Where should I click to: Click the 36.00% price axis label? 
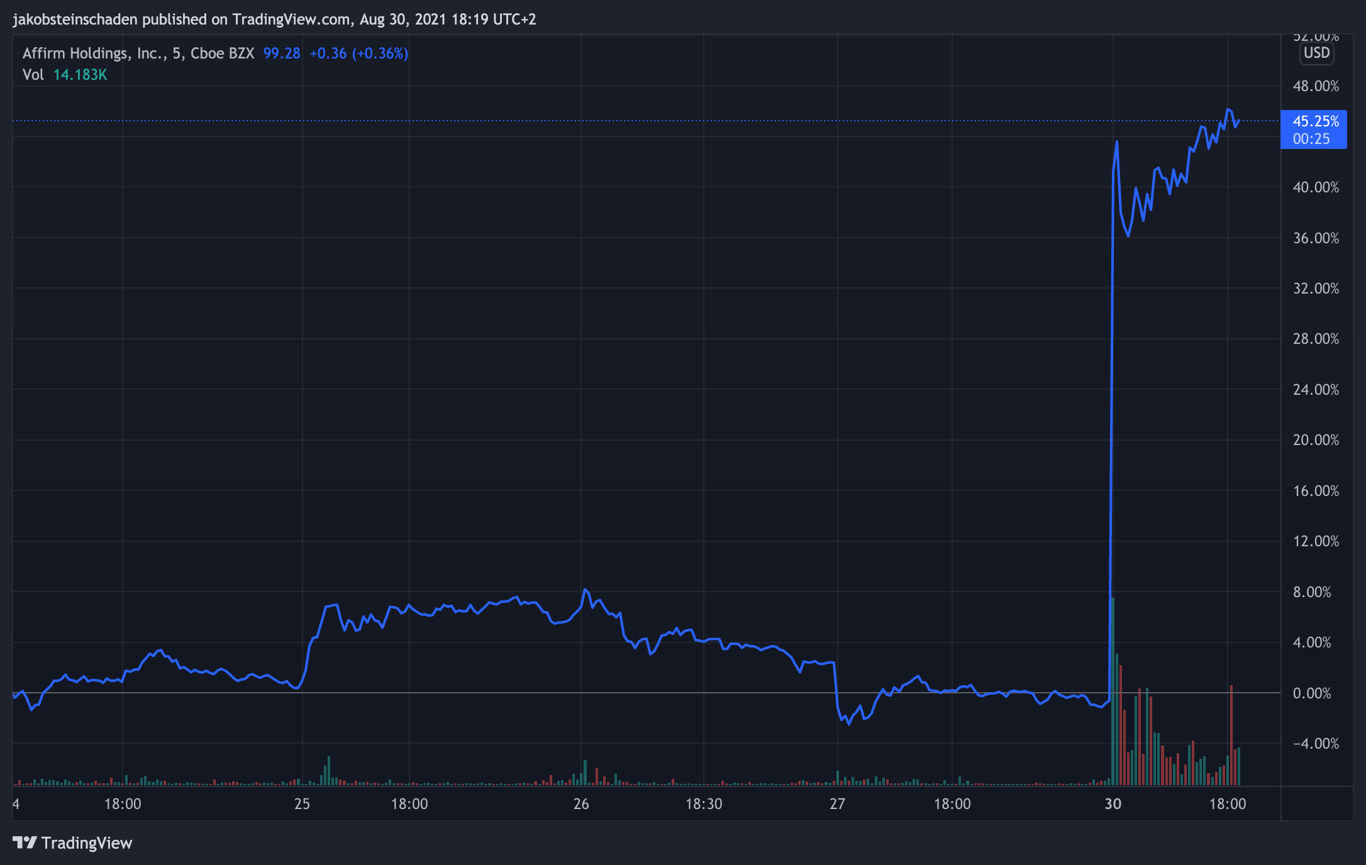coord(1316,238)
